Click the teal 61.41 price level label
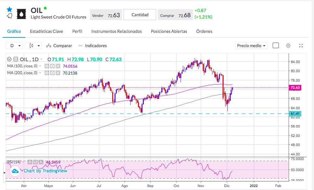Screen dimensions: 314x190 (x=295, y=114)
